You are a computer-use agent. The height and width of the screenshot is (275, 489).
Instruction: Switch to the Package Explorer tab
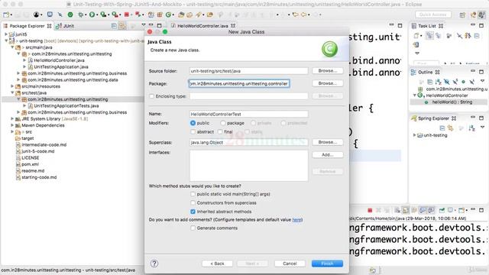coord(27,26)
